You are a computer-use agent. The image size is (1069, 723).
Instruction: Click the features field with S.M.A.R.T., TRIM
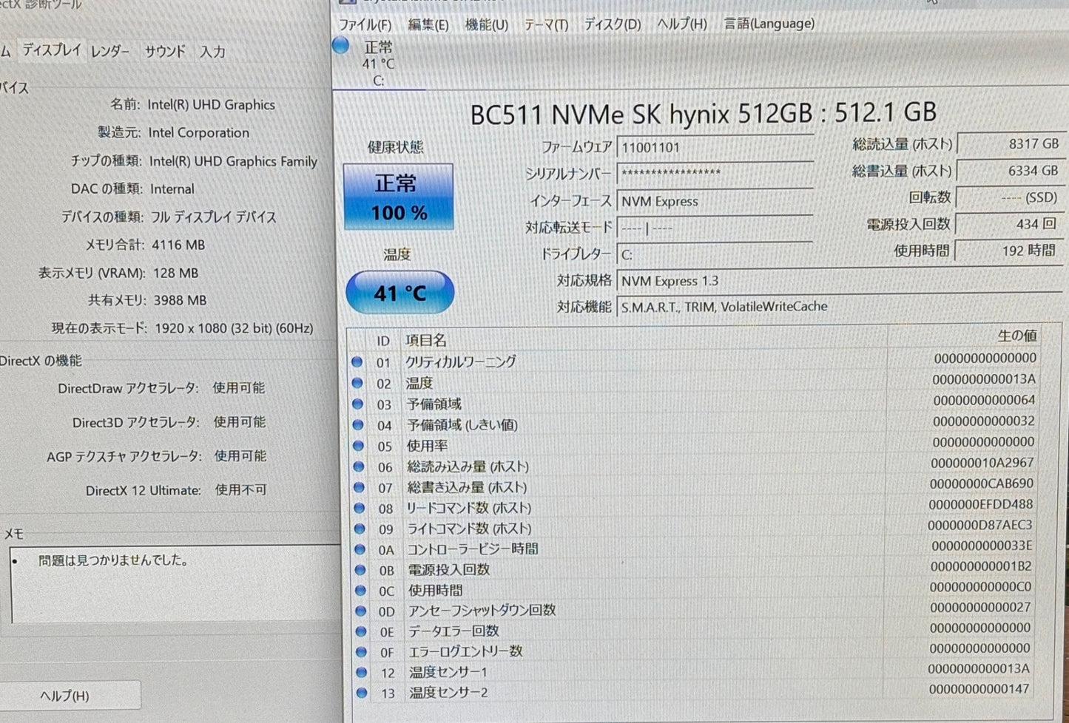(x=840, y=306)
